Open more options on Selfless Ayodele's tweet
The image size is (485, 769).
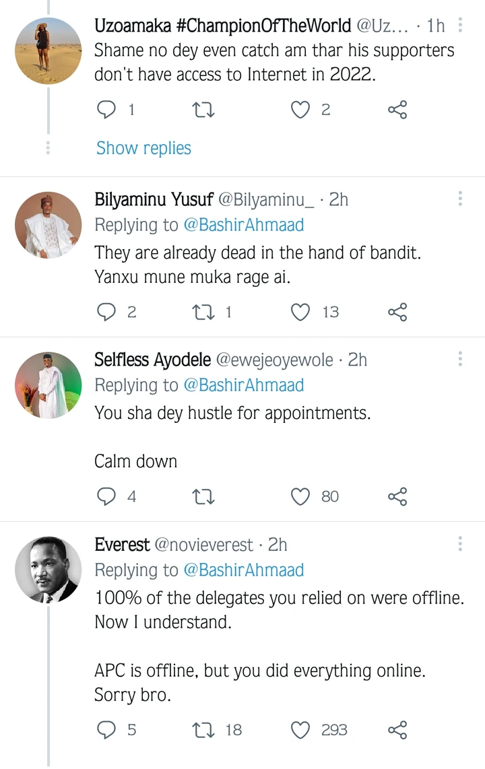coord(460,360)
